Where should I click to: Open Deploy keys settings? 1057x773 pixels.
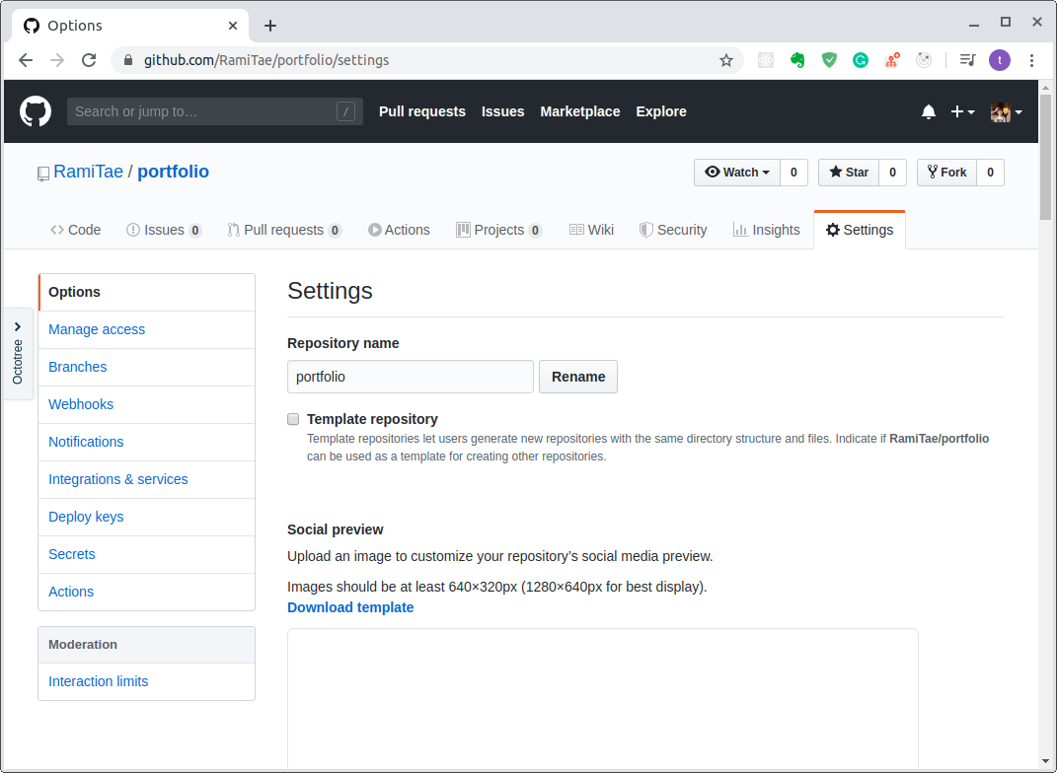(147, 517)
